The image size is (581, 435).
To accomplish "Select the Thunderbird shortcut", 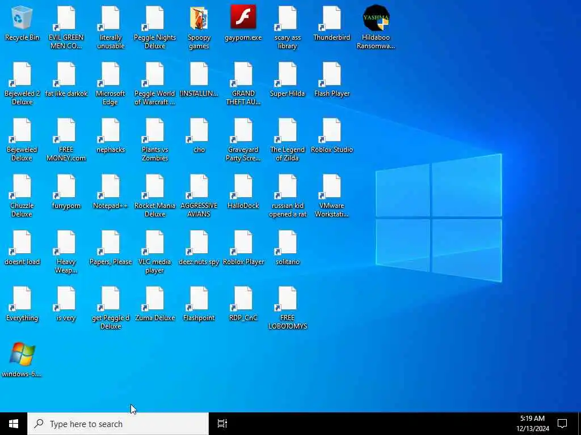I will click(x=331, y=23).
